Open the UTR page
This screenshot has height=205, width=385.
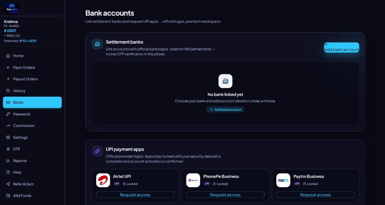(32, 149)
